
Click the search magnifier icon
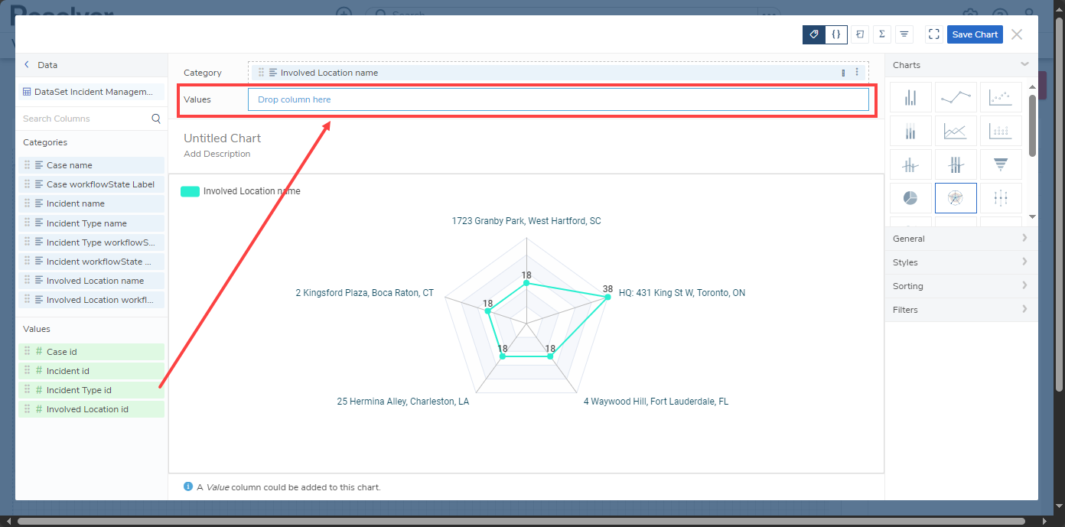(156, 119)
